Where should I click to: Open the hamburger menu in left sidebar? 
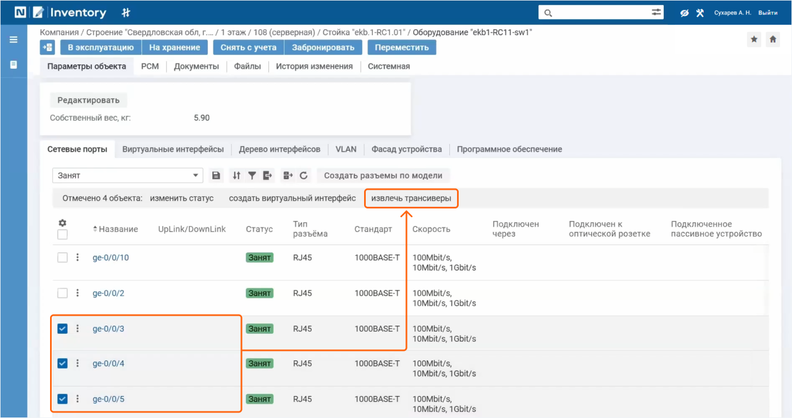point(14,40)
